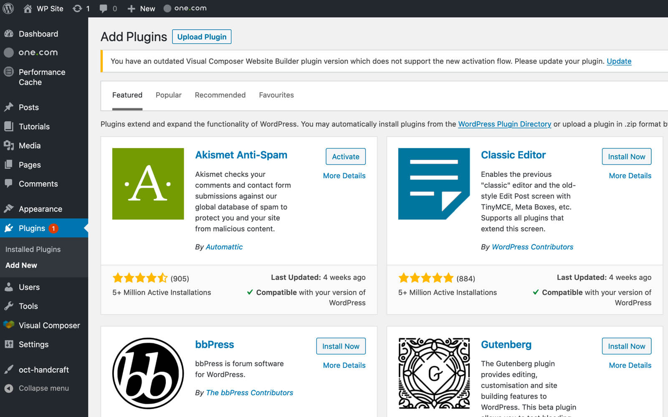The width and height of the screenshot is (668, 417).
Task: Click the Plugins update count badge
Action: tap(53, 229)
